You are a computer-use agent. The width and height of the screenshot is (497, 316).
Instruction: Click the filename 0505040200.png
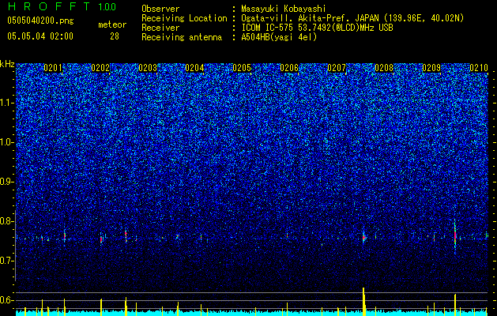[40, 21]
